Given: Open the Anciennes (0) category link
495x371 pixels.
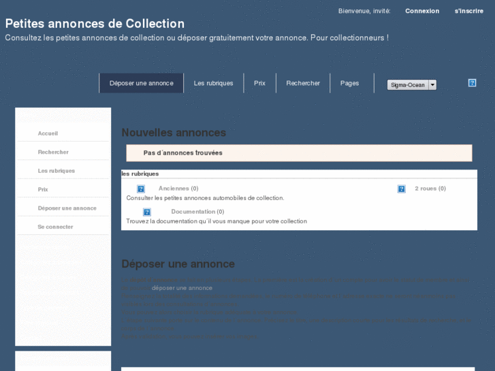Looking at the screenshot, I should (x=178, y=189).
